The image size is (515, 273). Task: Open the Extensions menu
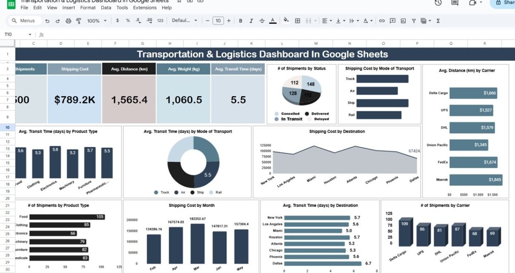click(x=145, y=8)
